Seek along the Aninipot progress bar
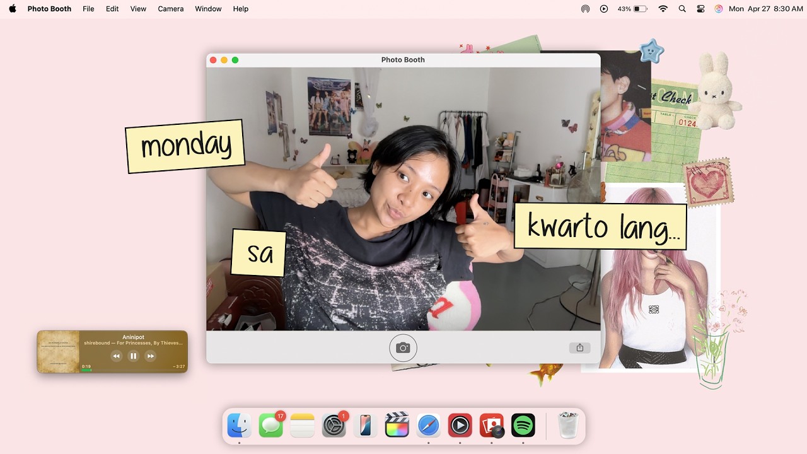 coord(133,370)
